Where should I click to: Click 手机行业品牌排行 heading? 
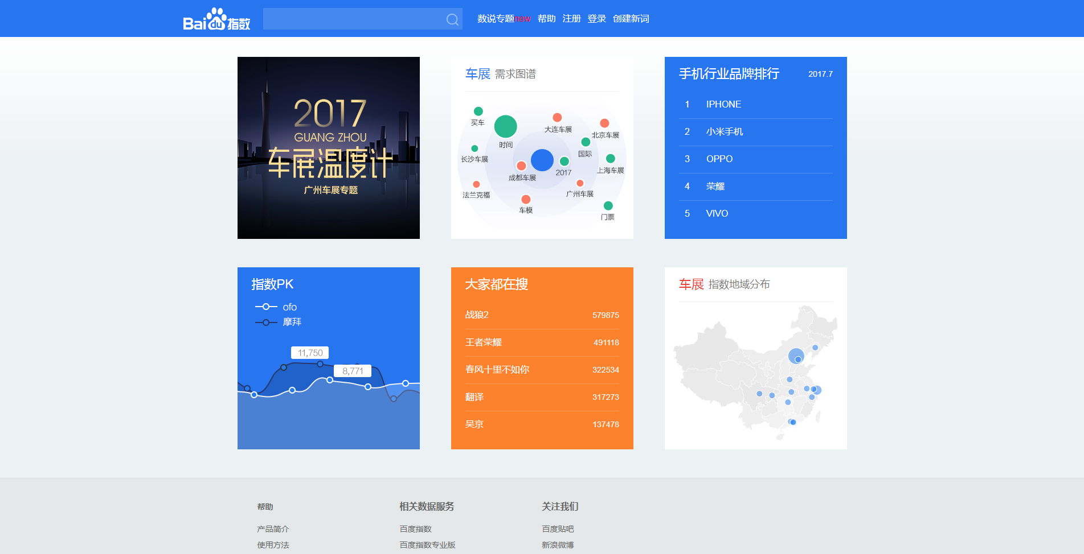pos(729,74)
